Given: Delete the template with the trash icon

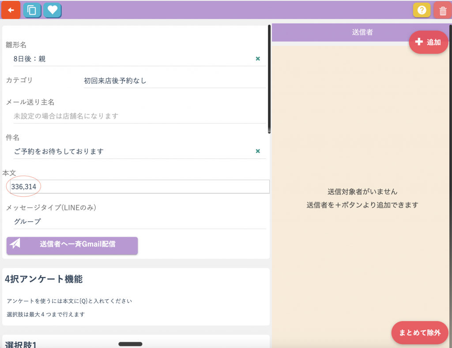Looking at the screenshot, I should (443, 11).
